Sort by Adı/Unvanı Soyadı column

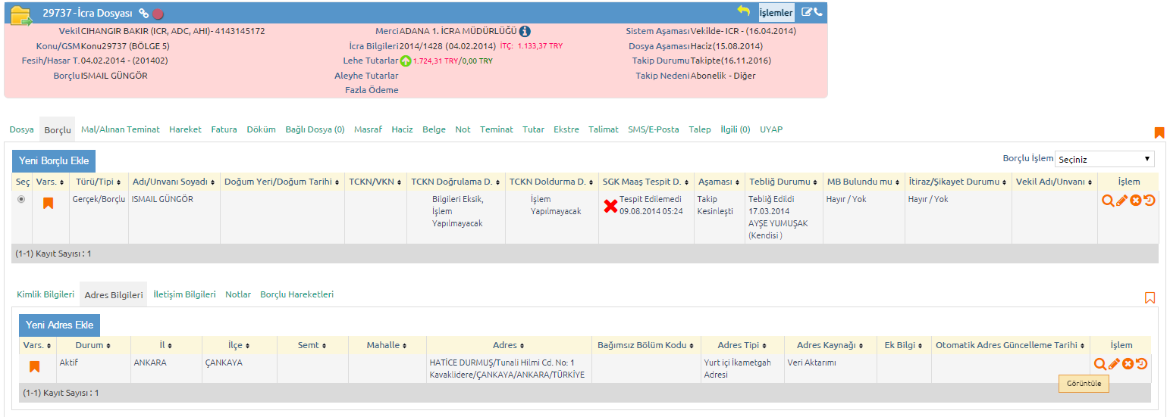coord(174,182)
